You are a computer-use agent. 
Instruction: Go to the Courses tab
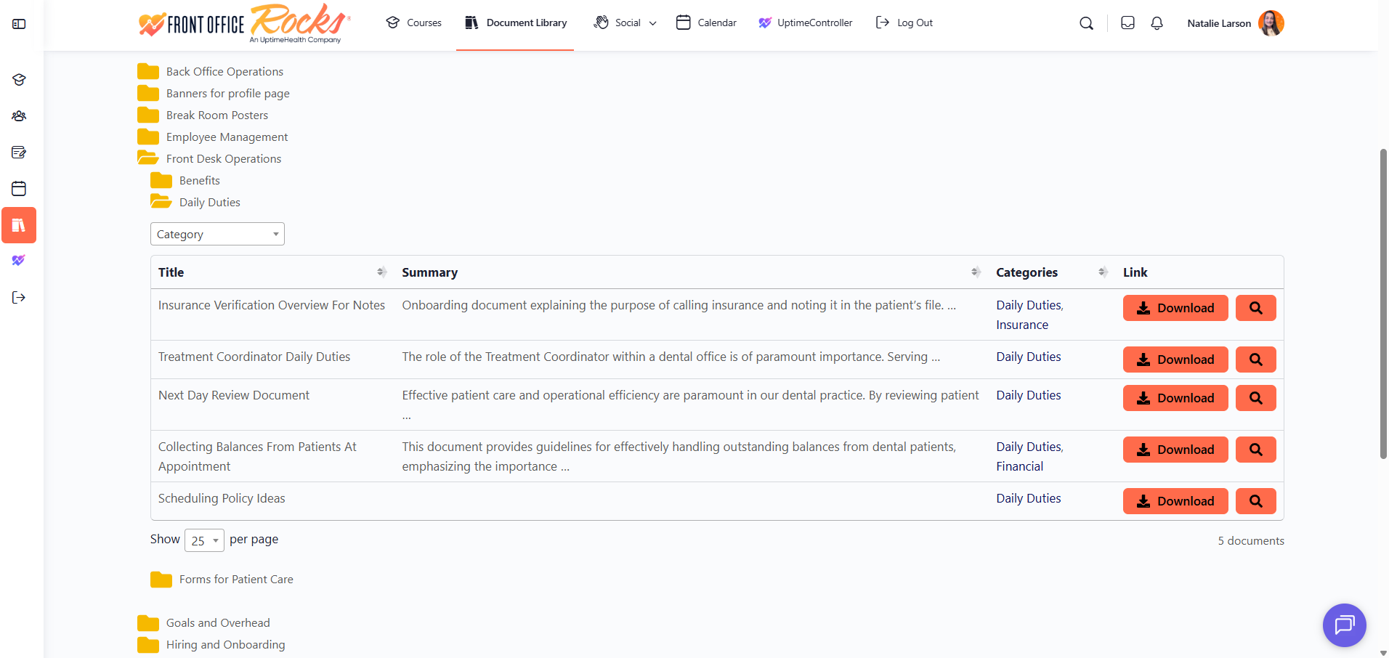click(414, 23)
